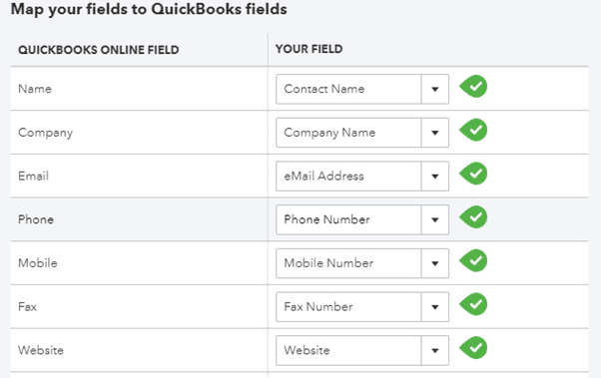Click green checkmark icon beside Contact Name

point(473,87)
